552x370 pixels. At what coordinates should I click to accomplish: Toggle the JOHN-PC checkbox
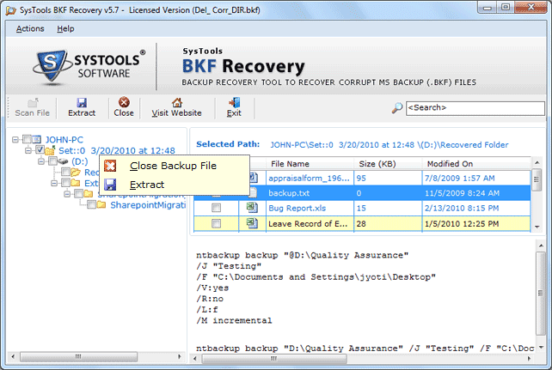28,139
